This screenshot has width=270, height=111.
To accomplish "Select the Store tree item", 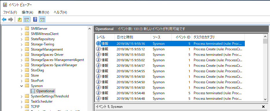I will (35, 75).
